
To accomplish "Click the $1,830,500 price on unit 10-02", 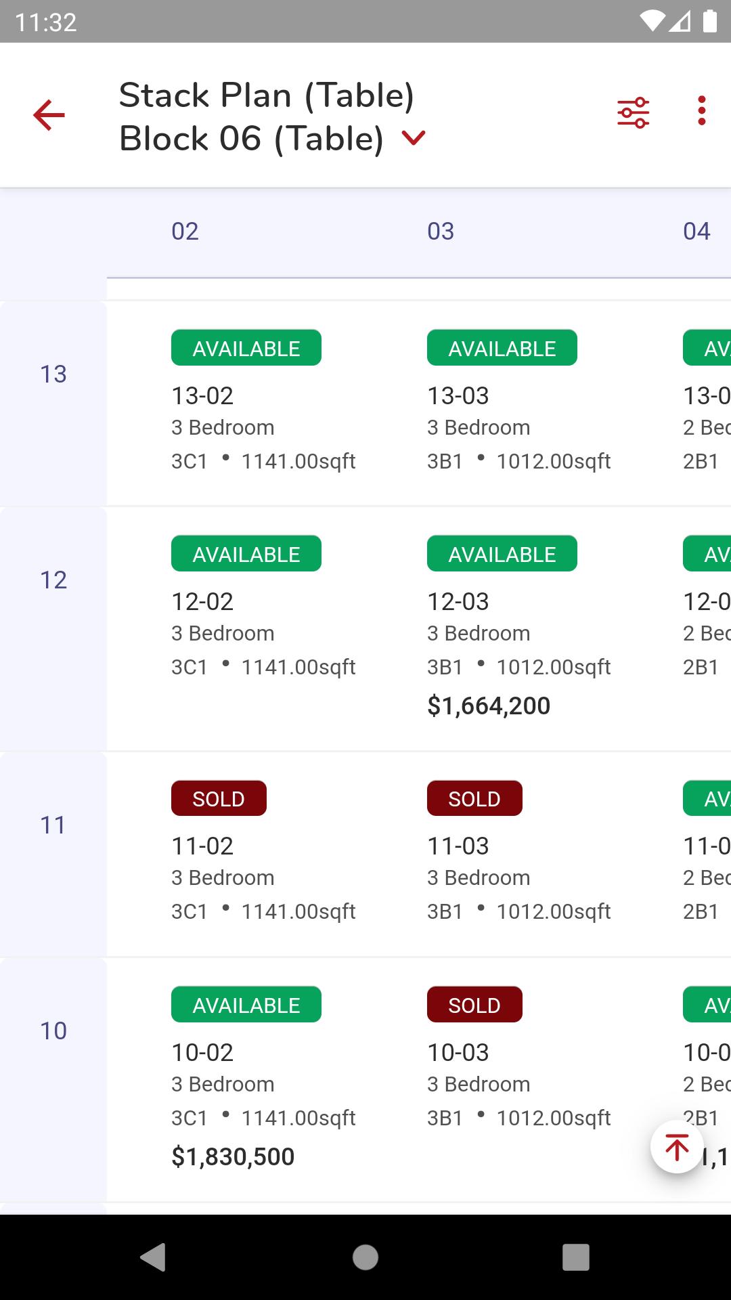I will [233, 1157].
